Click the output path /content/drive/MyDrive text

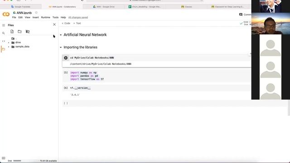(x=101, y=64)
